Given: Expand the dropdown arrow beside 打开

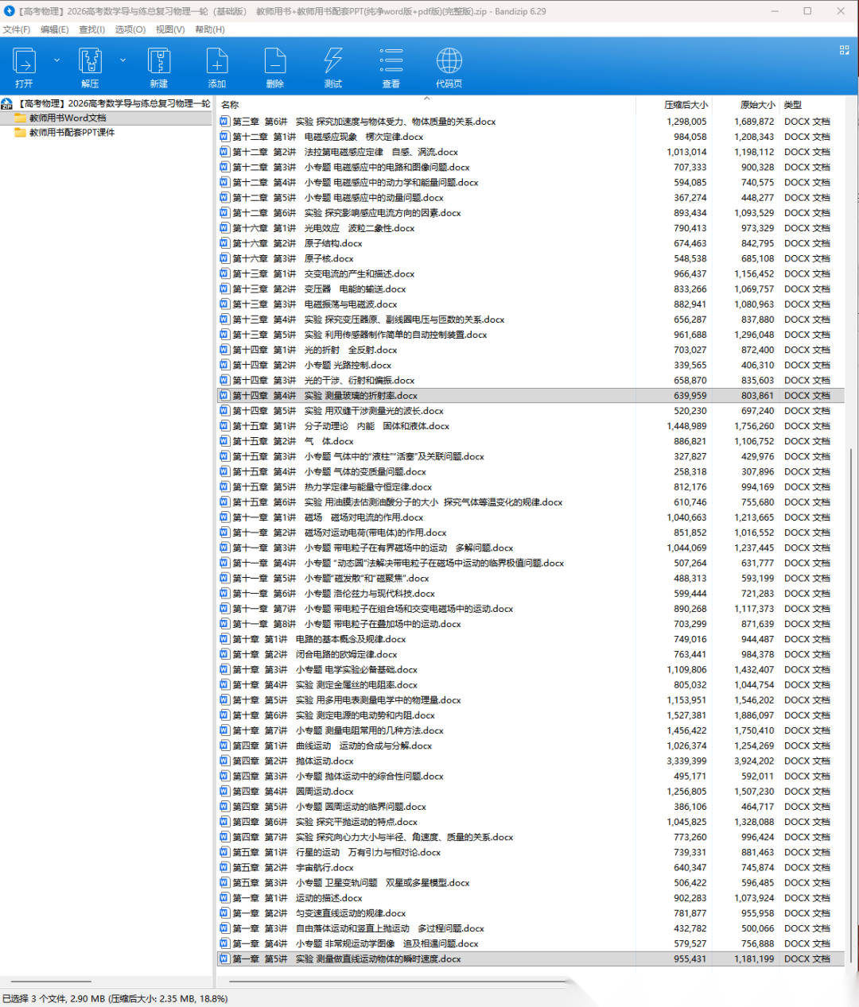Looking at the screenshot, I should click(56, 60).
